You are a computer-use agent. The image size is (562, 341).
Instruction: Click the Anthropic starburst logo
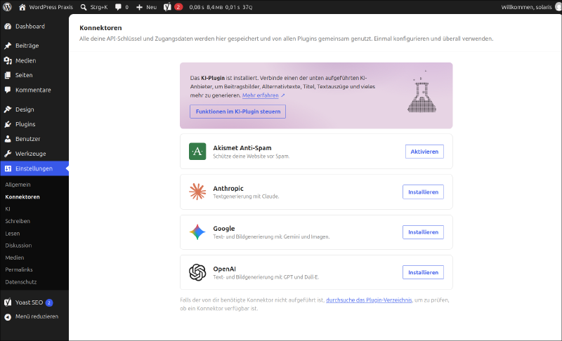coord(197,192)
